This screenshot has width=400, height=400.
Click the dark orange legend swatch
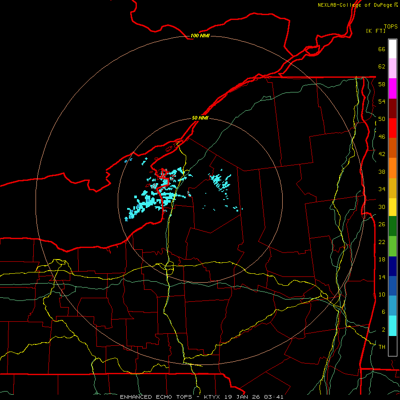pos(392,148)
